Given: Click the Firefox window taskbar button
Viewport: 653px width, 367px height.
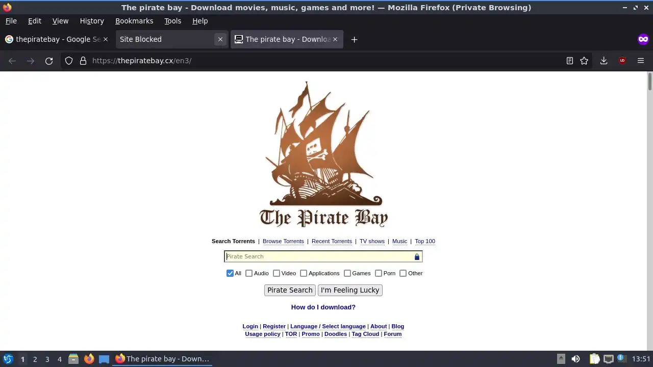Looking at the screenshot, I should tap(162, 359).
